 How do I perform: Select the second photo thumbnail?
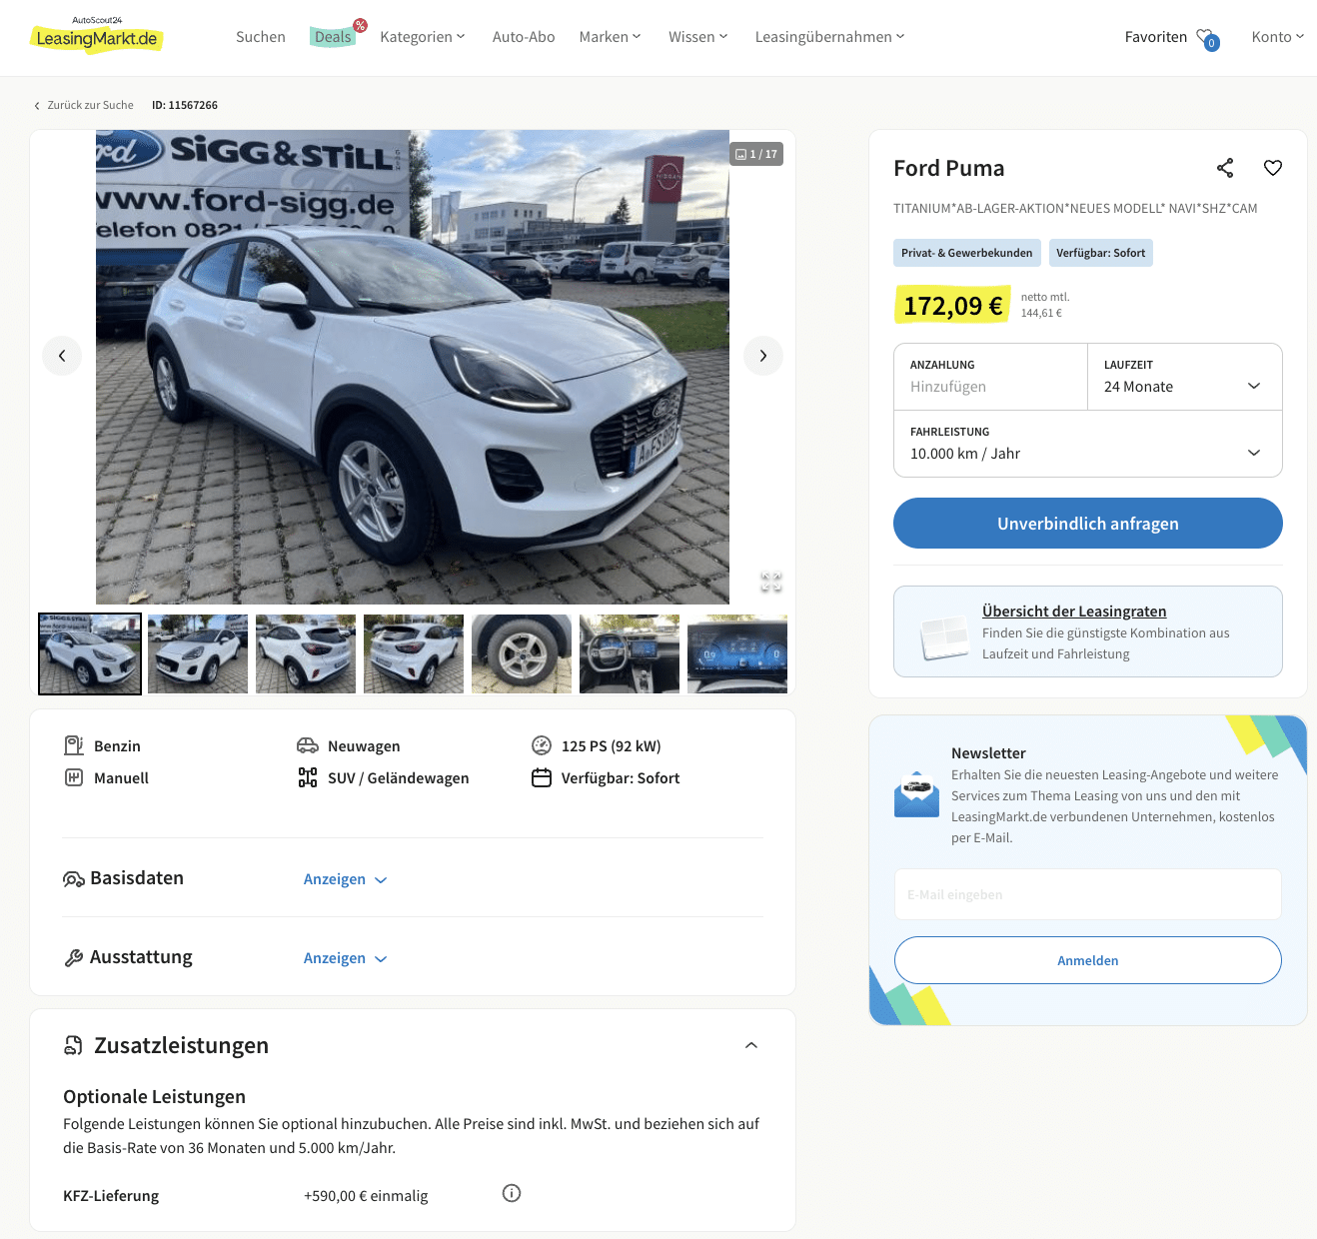click(x=198, y=653)
